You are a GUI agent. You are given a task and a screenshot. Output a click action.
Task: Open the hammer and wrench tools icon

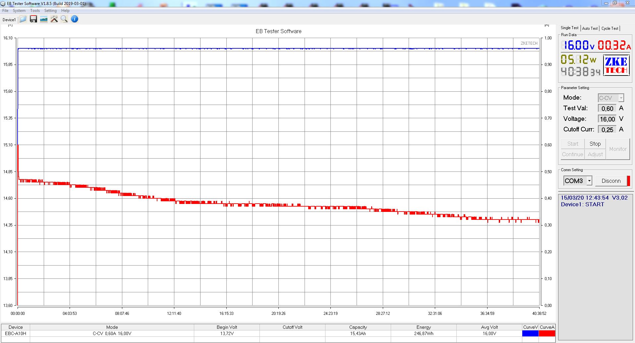[54, 19]
